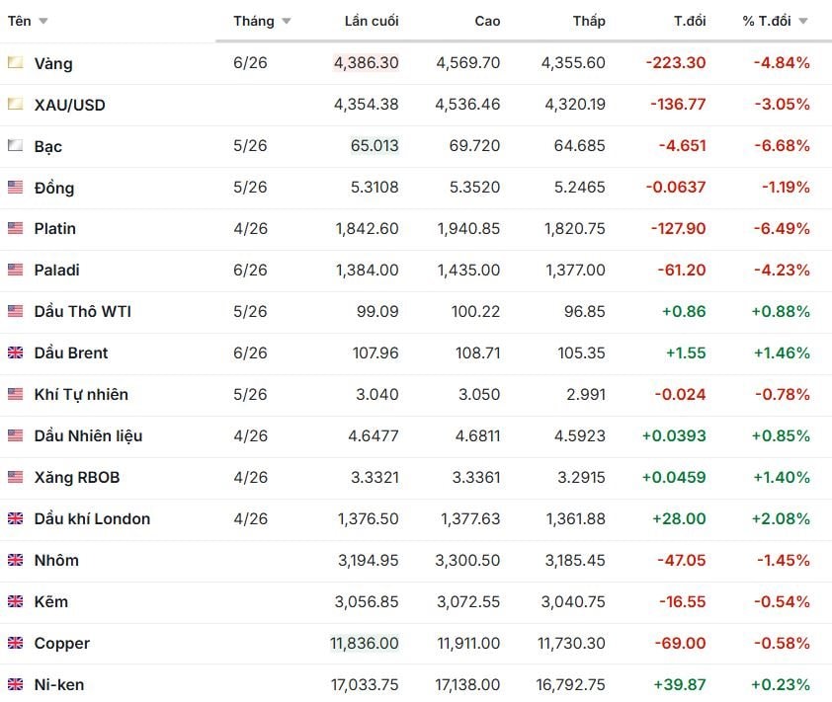Click the US flag icon beside Platin
The width and height of the screenshot is (832, 702).
click(15, 229)
